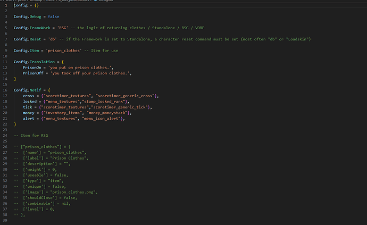
Task: Select the "prison_clothes.png" image value
Action: [x=73, y=192]
